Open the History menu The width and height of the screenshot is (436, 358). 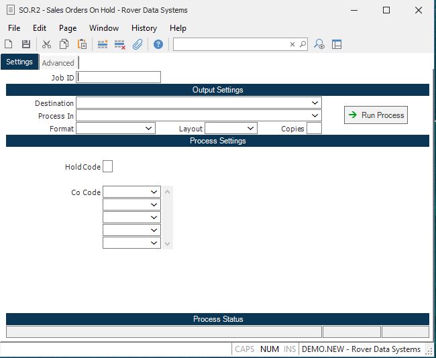[144, 28]
